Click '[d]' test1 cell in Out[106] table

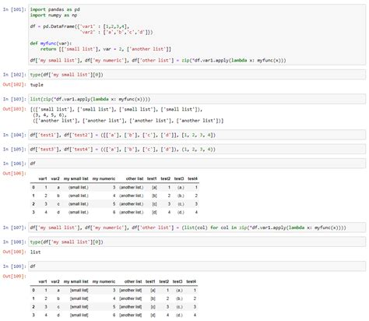154,213
